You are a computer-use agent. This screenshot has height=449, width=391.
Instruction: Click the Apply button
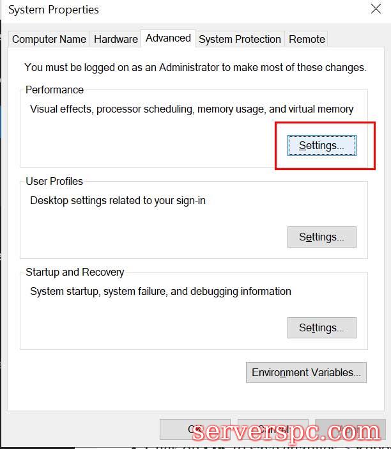350,429
